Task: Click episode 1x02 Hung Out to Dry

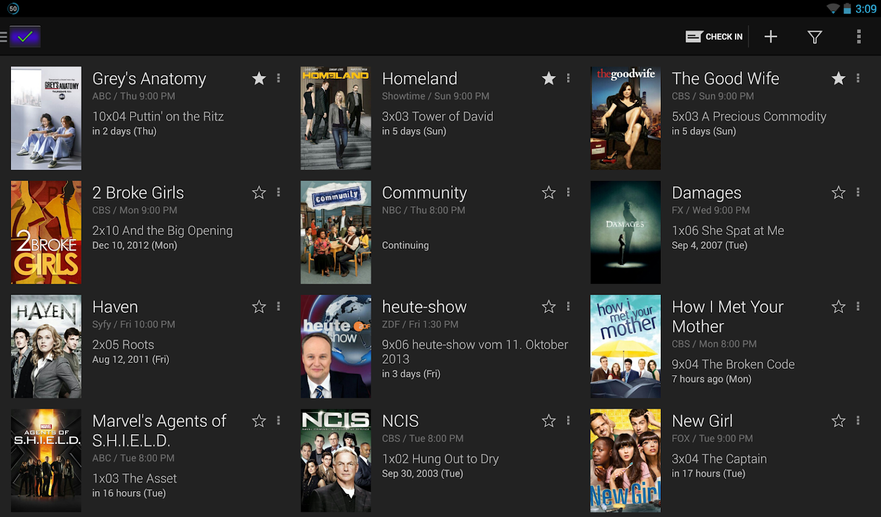Action: [440, 459]
